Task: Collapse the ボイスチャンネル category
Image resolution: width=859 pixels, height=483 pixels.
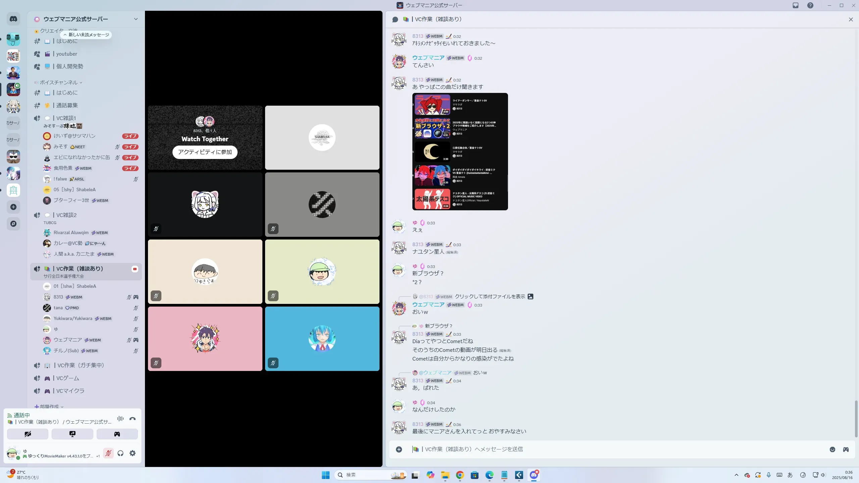Action: point(59,83)
